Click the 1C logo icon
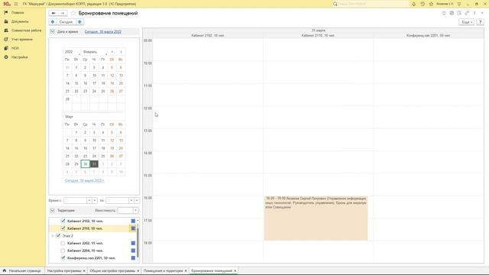This screenshot has width=489, height=275. [7, 4]
